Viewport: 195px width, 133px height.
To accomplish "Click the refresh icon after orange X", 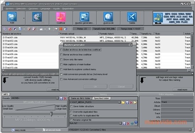I will (66, 29).
